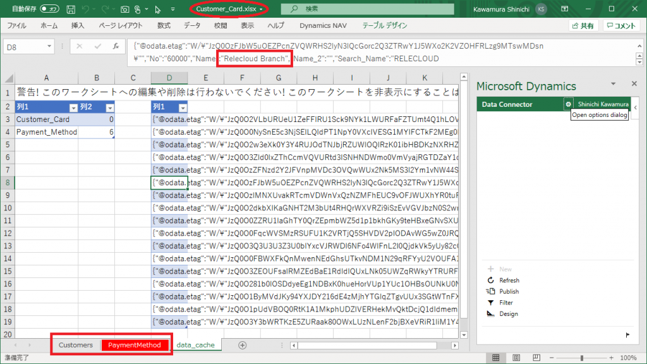
Task: Switch to Page Layout view icon
Action: pos(516,358)
